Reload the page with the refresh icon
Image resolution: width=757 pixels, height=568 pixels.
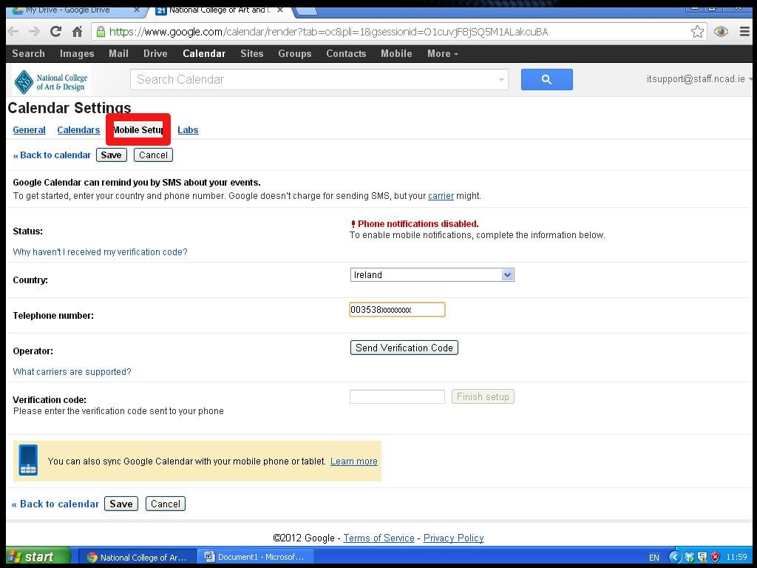56,32
